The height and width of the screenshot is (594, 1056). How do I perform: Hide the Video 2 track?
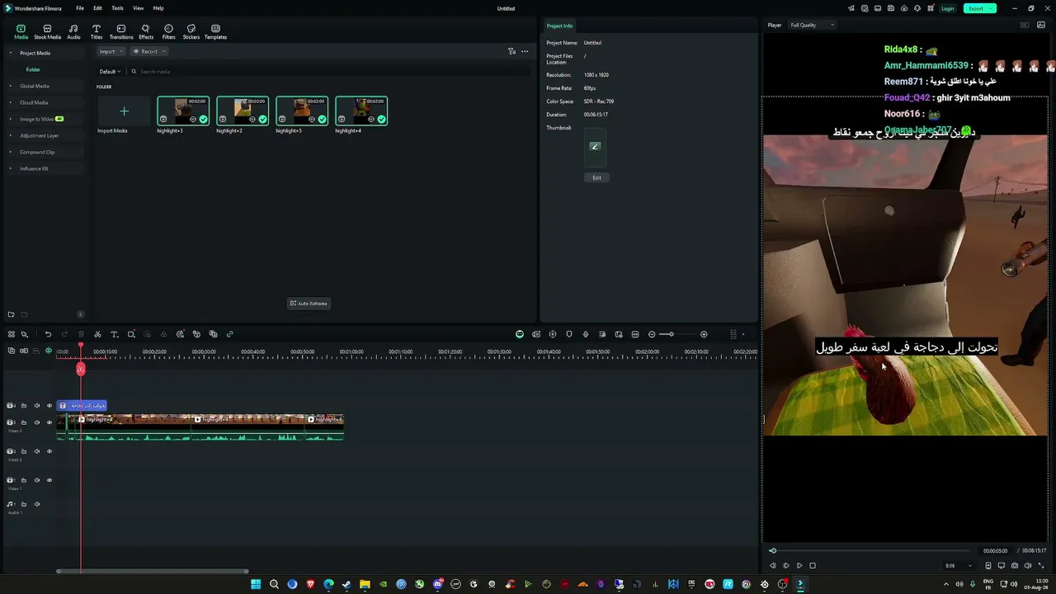(49, 451)
